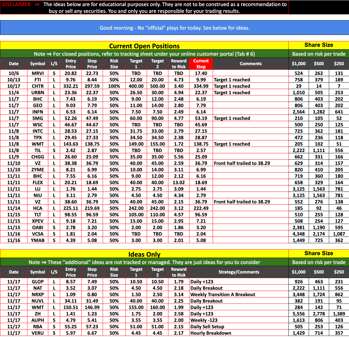
Task: Select the DISCLAIMER label in the top banner
Action: 16,5
